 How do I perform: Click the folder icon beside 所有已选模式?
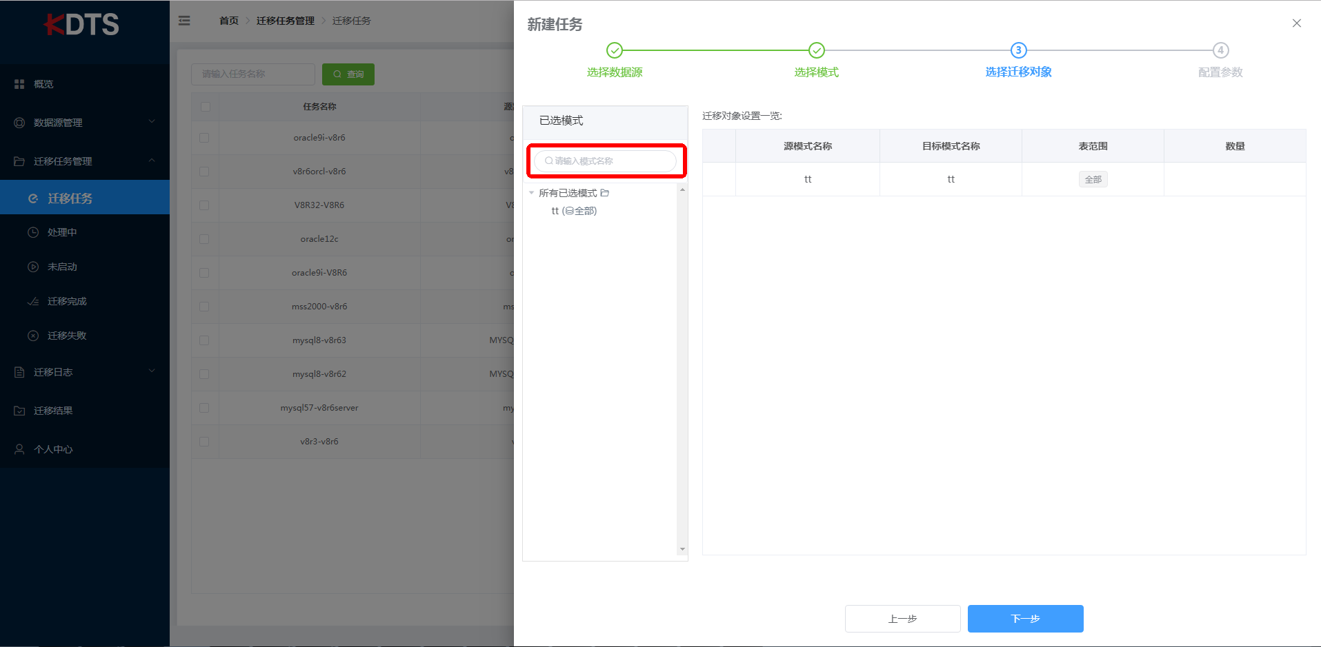coord(605,193)
